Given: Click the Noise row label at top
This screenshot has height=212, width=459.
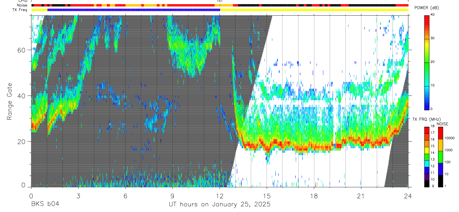Looking at the screenshot, I should pyautogui.click(x=22, y=5).
